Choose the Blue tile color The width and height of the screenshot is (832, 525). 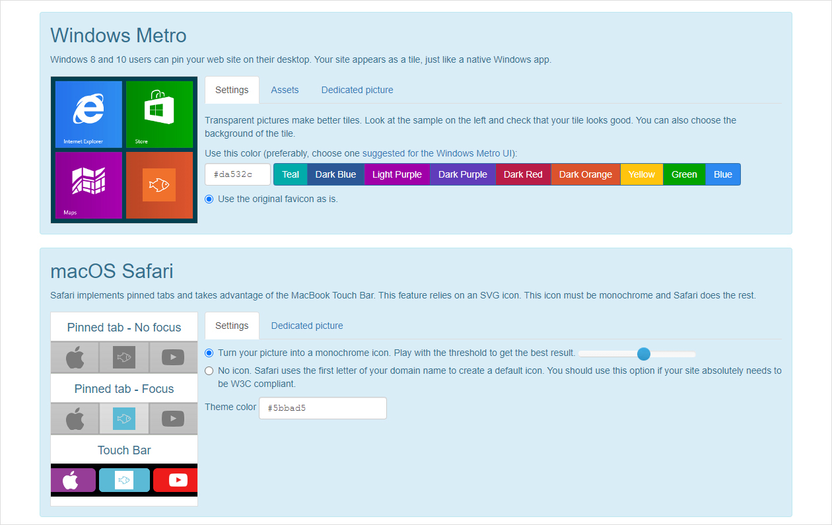coord(723,174)
